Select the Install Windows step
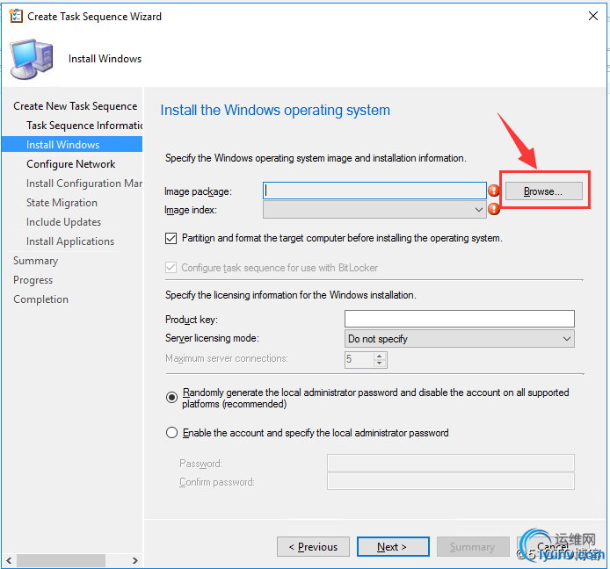Screen dimensions: 610x569 (x=72, y=145)
